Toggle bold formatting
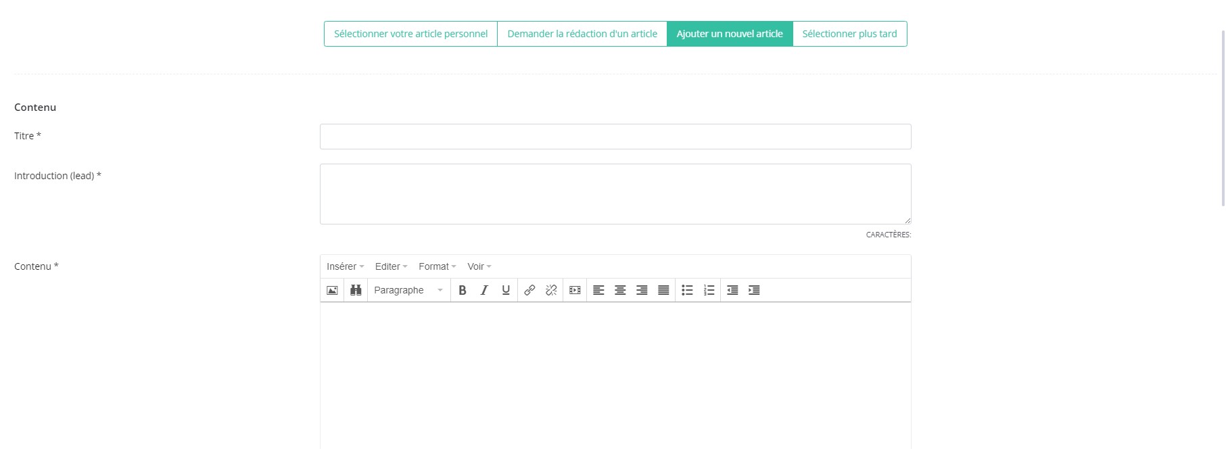 (463, 290)
